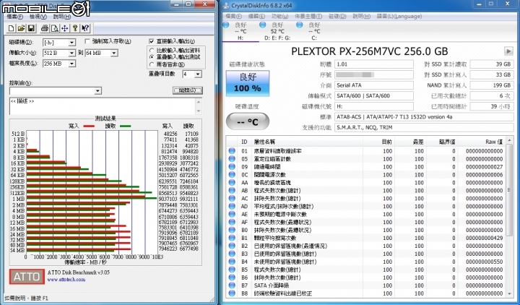Open the queue depth 4 dropdown
Viewport: 520px width, 305px height.
click(x=198, y=74)
